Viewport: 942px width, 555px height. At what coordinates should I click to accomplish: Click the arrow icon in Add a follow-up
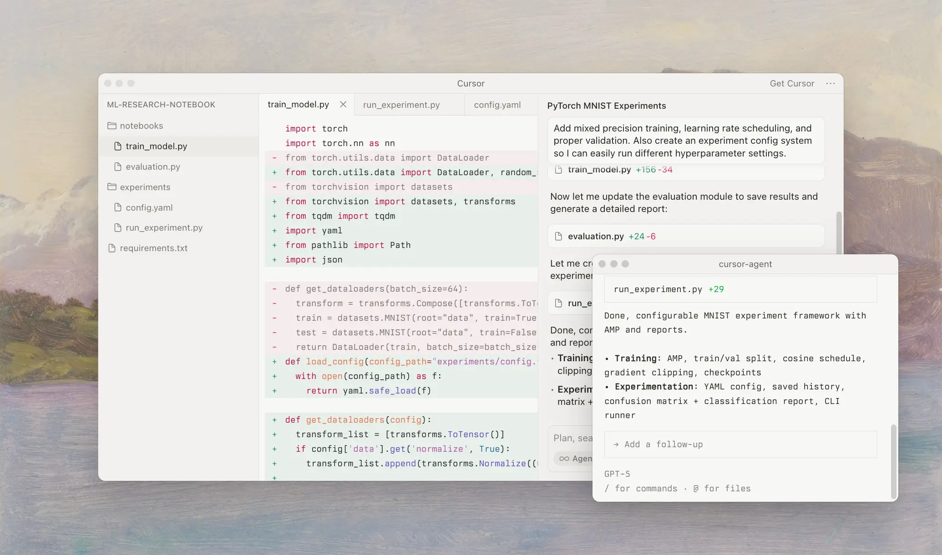pyautogui.click(x=617, y=444)
